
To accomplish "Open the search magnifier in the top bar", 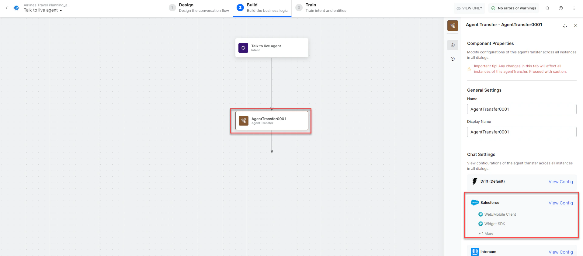I will 547,8.
